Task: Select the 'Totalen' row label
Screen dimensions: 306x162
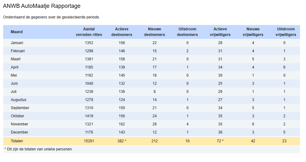Action: (x=17, y=141)
